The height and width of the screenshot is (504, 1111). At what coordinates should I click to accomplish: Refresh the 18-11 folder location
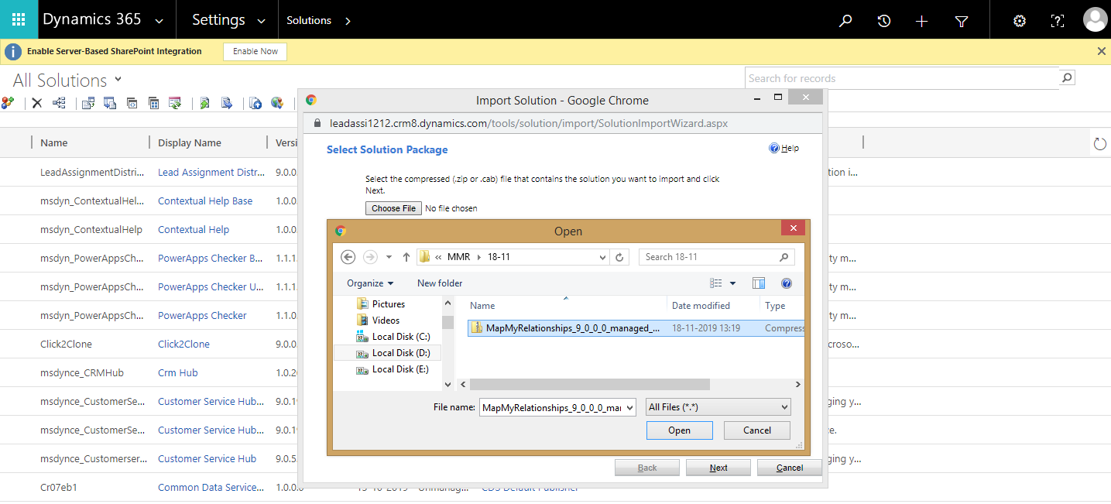click(619, 257)
